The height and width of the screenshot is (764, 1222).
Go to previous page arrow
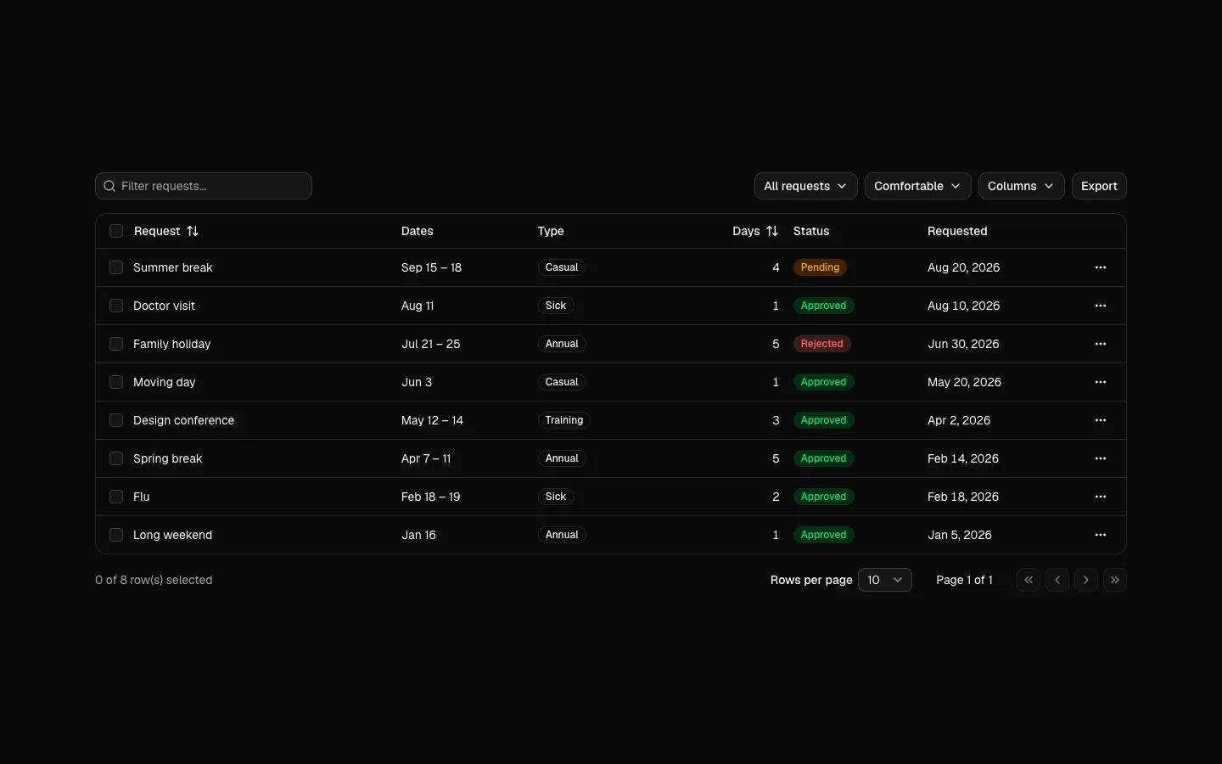pyautogui.click(x=1057, y=580)
